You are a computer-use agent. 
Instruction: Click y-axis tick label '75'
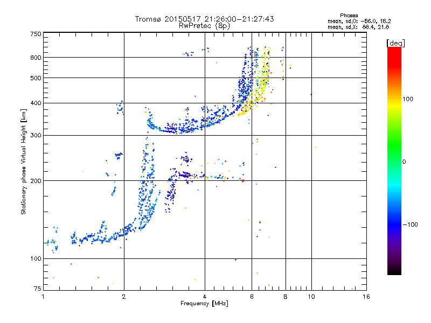(38, 289)
